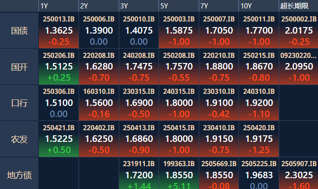Choose the 口行 row header
318x189 pixels.
[x=19, y=103]
